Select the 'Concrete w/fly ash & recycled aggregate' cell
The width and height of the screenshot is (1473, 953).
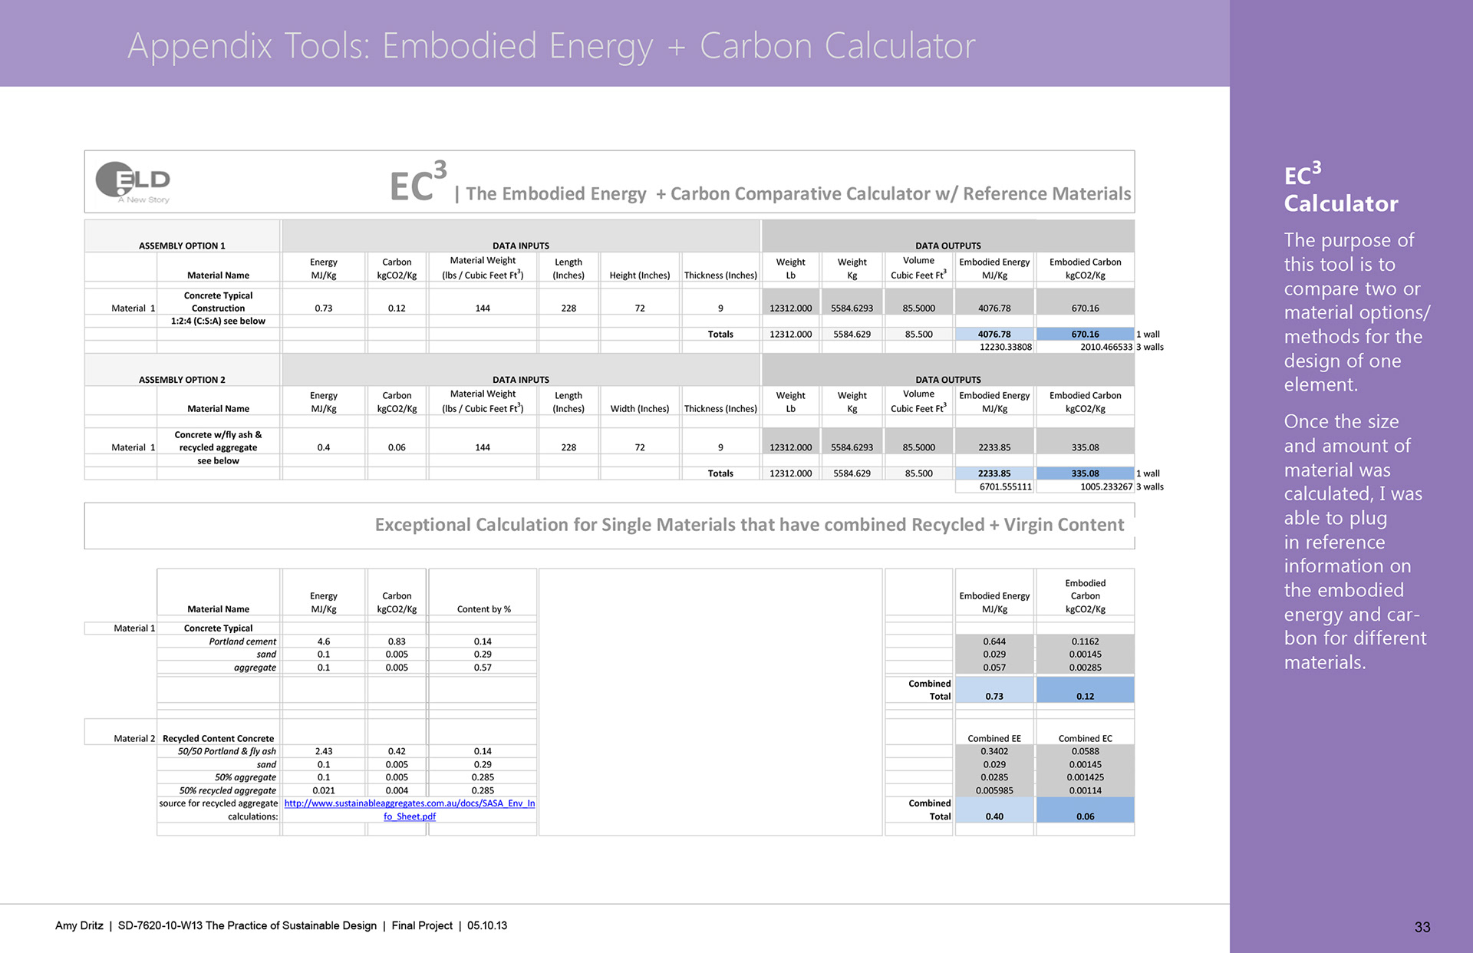click(x=218, y=441)
